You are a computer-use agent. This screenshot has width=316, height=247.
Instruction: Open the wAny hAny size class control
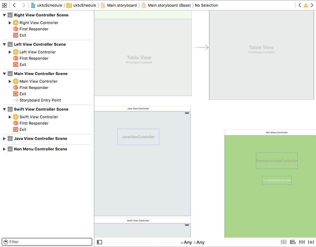point(192,242)
